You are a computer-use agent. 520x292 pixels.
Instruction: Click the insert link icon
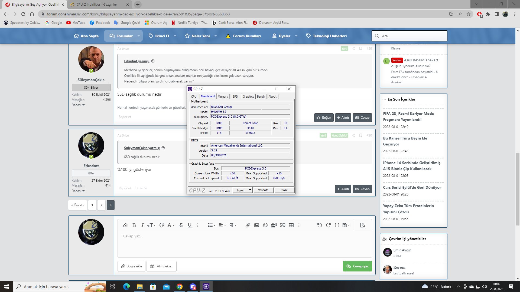[248, 225]
